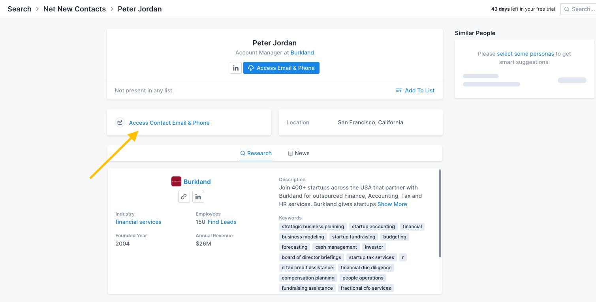Image resolution: width=596 pixels, height=302 pixels.
Task: Click the startup fundraising keyword tag
Action: coord(353,237)
